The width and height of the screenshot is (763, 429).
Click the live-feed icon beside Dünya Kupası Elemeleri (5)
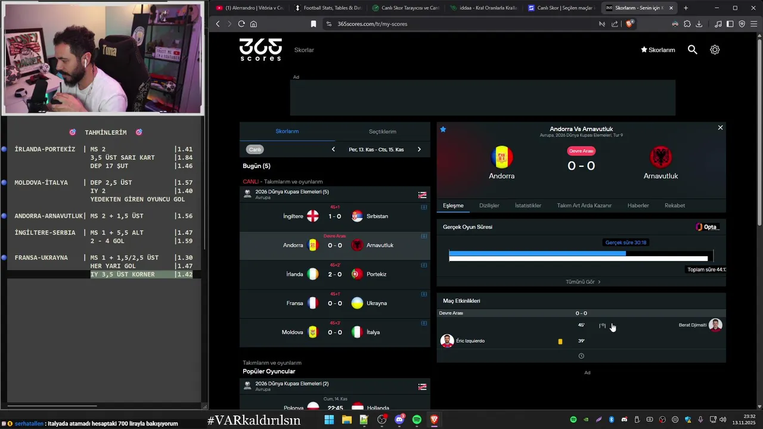[x=422, y=195]
